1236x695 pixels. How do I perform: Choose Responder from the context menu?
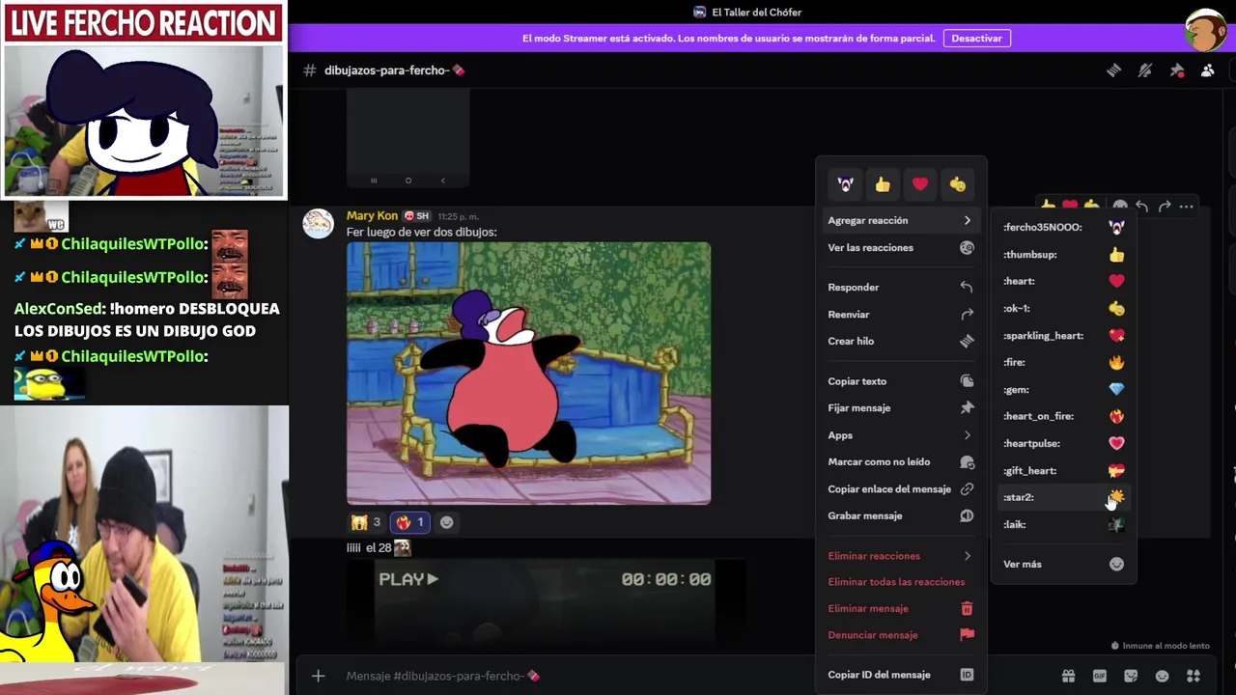point(900,287)
